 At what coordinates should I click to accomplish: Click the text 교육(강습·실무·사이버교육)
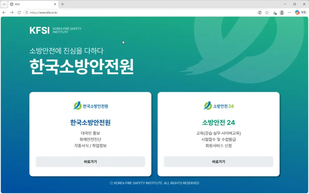click(218, 133)
